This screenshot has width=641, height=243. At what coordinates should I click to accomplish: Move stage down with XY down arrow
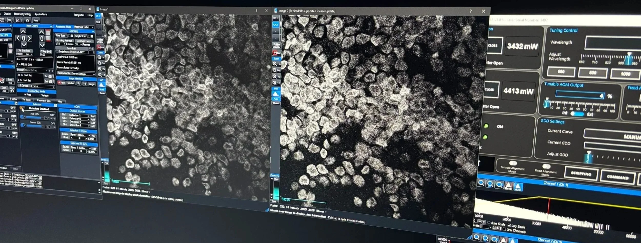click(x=24, y=45)
